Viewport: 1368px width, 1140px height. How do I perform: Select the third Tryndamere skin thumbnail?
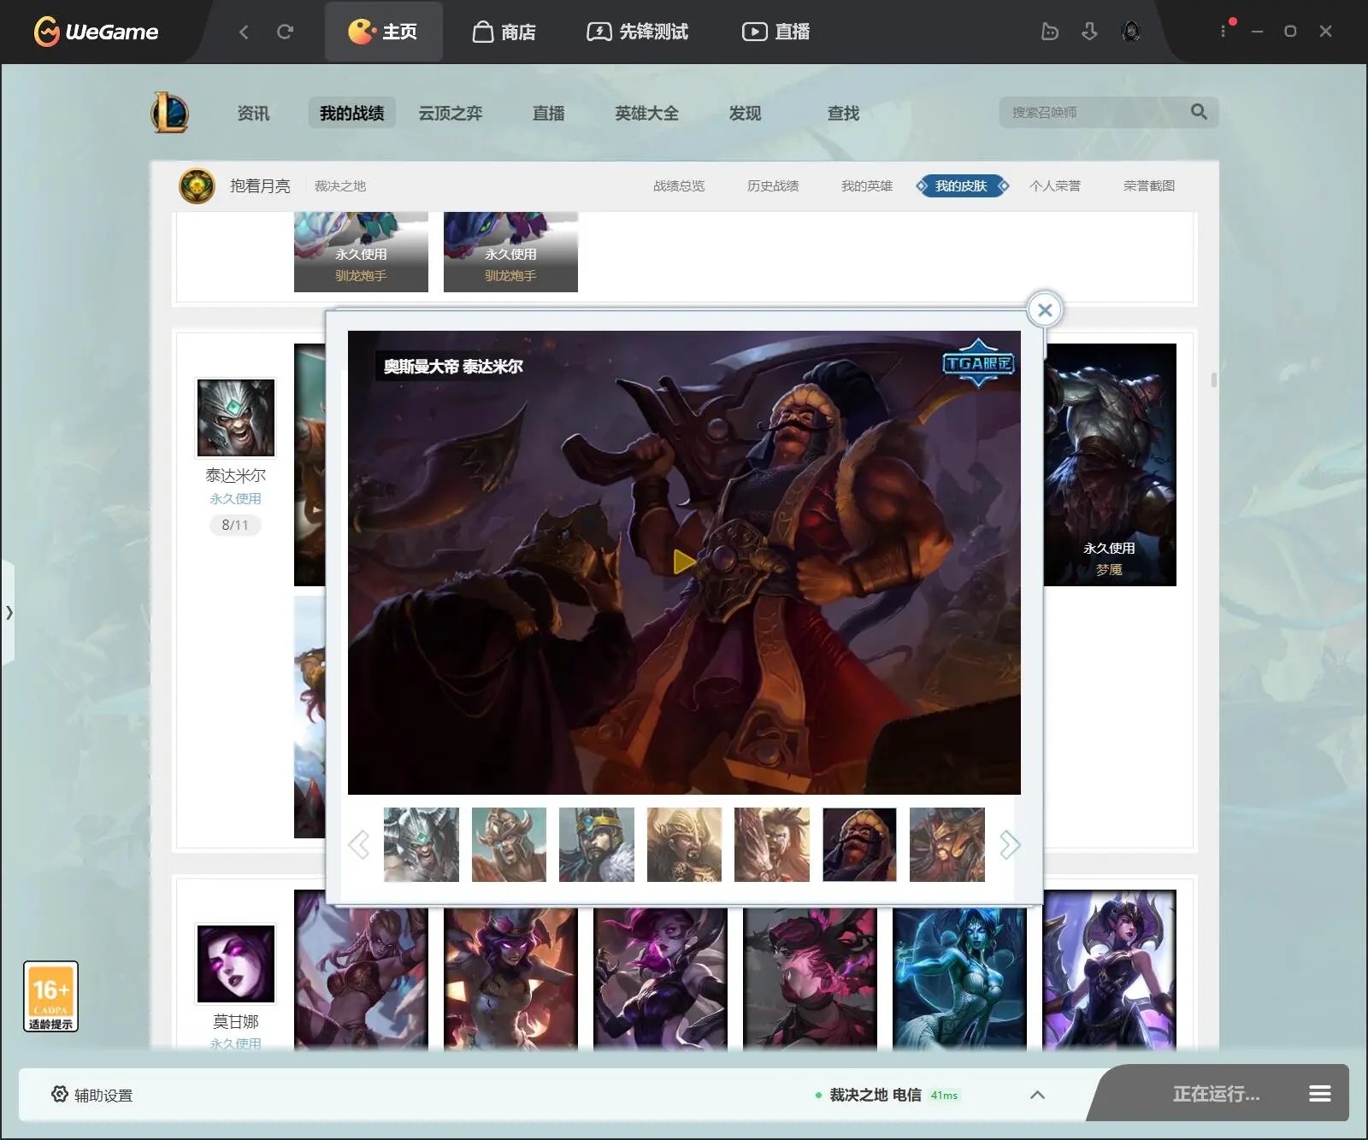point(597,844)
